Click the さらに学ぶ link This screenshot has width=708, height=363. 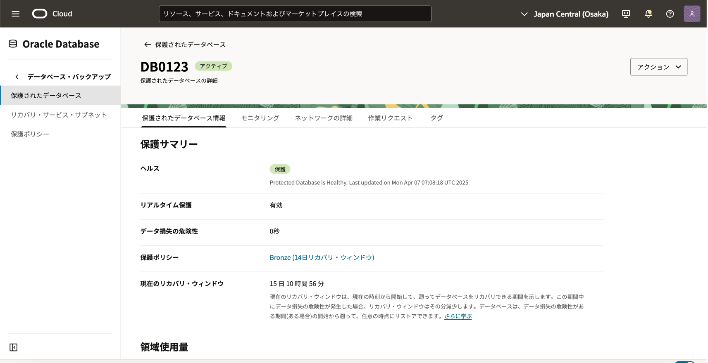pyautogui.click(x=458, y=316)
